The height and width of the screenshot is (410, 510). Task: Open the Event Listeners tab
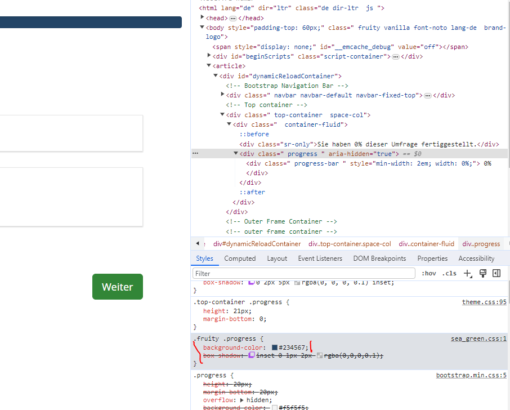(x=320, y=259)
